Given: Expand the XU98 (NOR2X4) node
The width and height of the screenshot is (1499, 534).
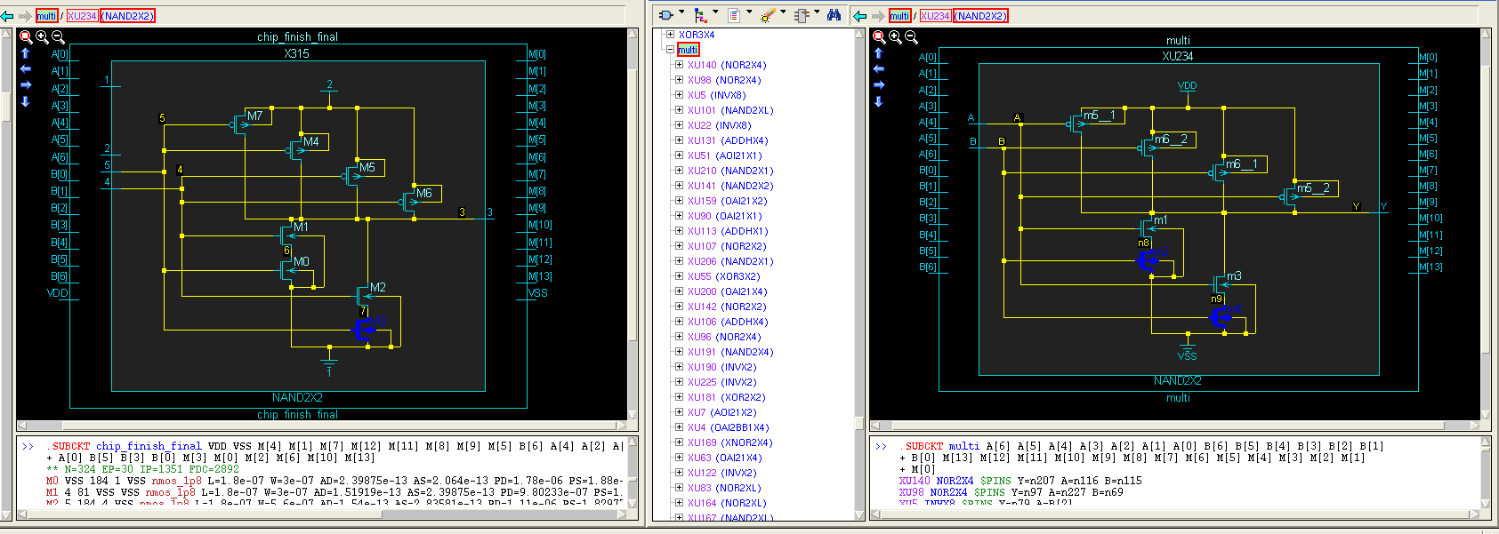Looking at the screenshot, I should pyautogui.click(x=679, y=80).
